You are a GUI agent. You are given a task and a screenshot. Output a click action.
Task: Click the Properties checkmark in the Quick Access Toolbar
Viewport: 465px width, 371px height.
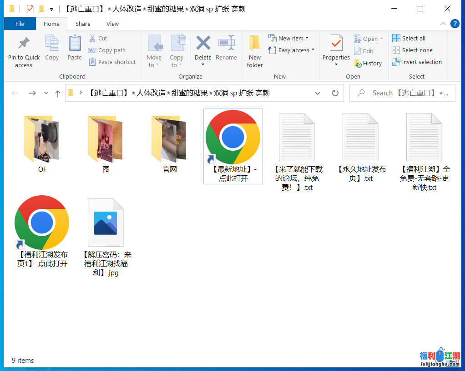click(30, 9)
